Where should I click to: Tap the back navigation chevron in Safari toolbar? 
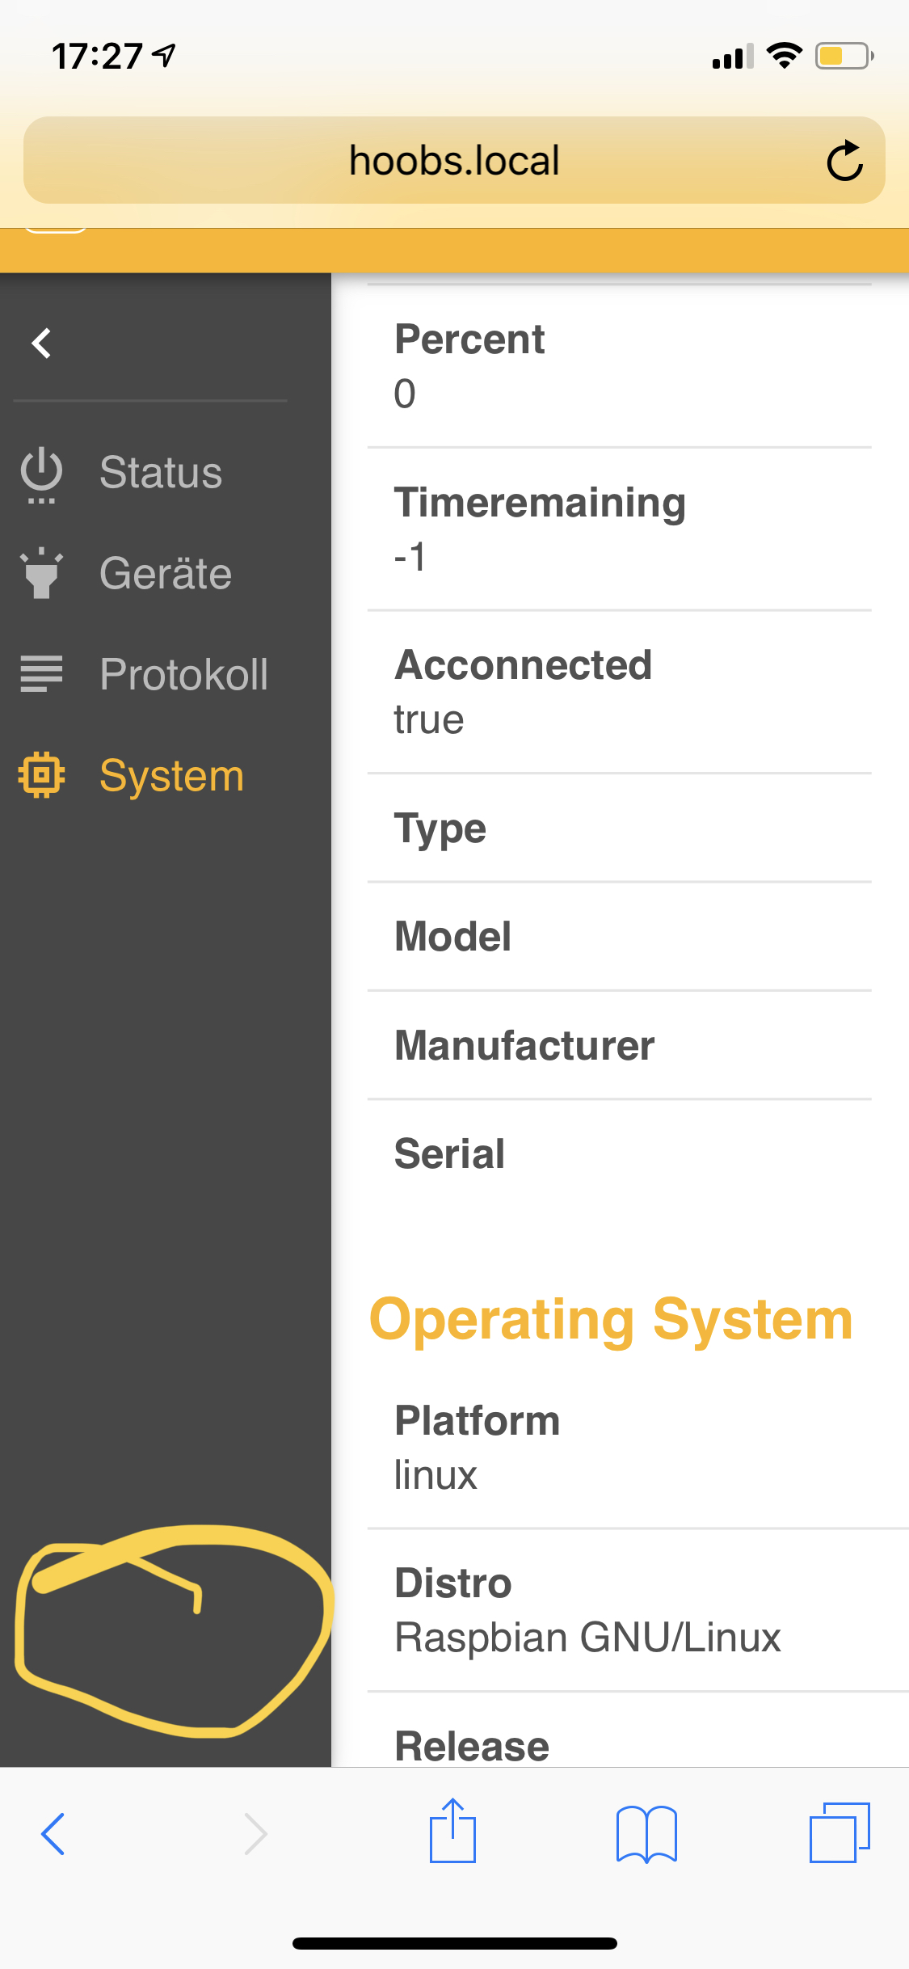click(x=52, y=1832)
